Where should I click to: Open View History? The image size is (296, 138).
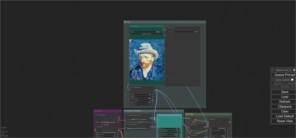pos(285,86)
